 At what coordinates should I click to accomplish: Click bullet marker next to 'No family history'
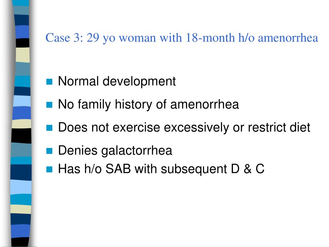tap(49, 105)
